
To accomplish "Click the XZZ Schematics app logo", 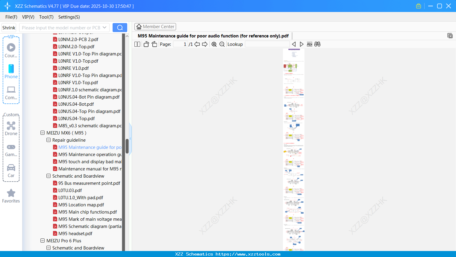I will point(7,6).
